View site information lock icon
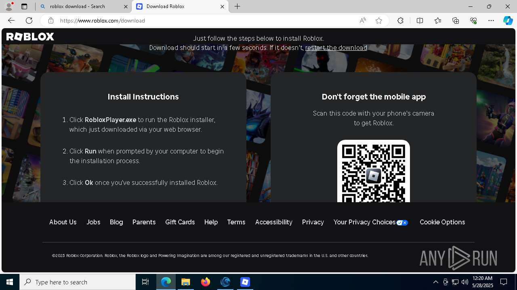This screenshot has width=517, height=290. [50, 21]
